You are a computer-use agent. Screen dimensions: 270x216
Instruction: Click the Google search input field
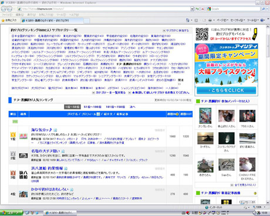[235, 9]
